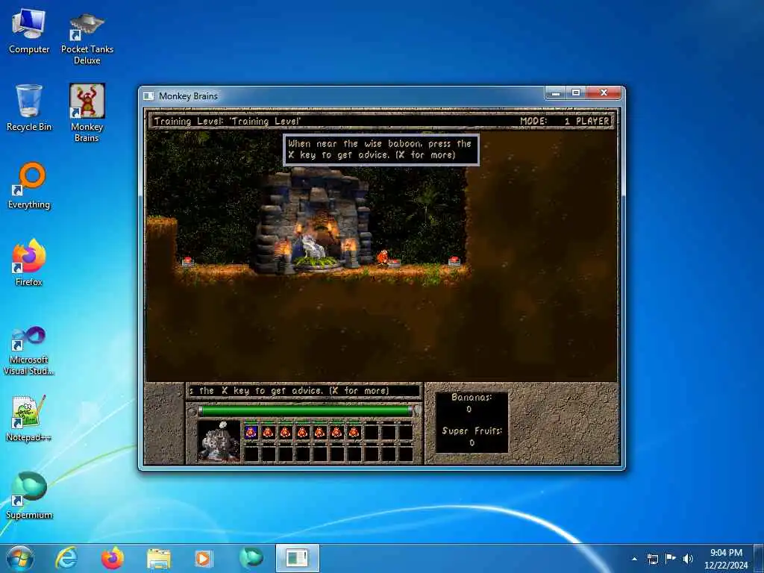Click the red button beside the cliff on left
Viewport: 764px width, 573px height.
tap(188, 262)
